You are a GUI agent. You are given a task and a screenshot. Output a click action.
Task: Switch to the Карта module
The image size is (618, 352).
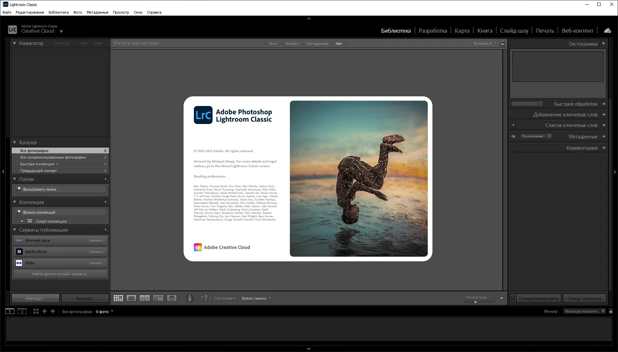pyautogui.click(x=462, y=31)
